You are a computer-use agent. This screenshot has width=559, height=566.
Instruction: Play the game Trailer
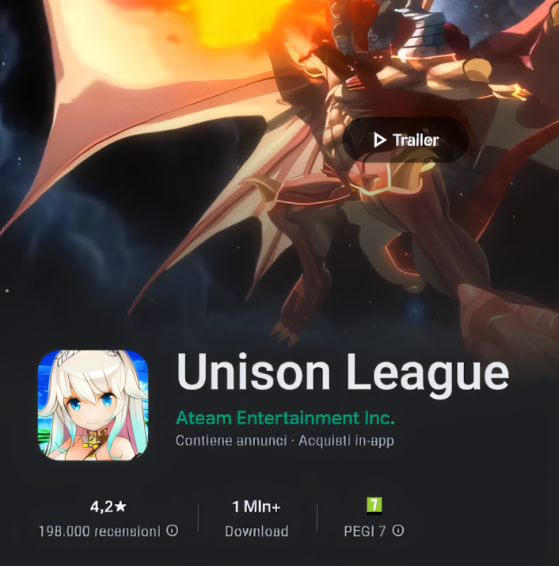coord(405,140)
